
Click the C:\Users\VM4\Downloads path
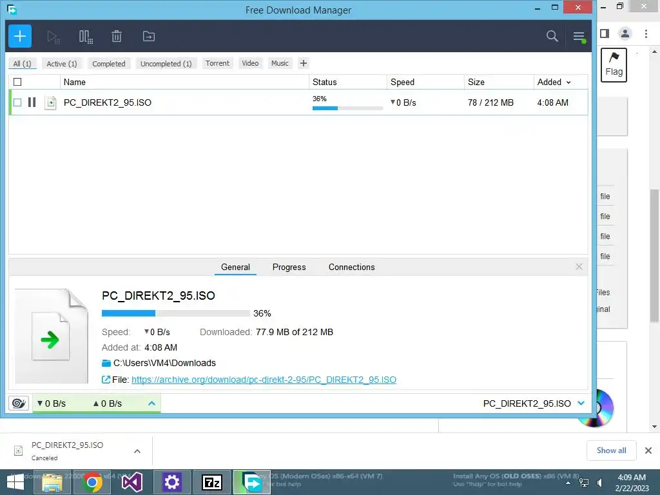164,363
